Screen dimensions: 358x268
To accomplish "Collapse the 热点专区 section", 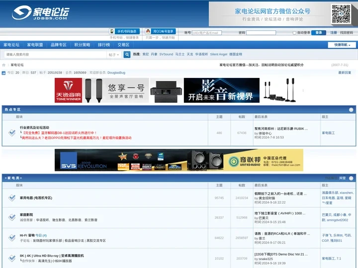I will (x=351, y=110).
